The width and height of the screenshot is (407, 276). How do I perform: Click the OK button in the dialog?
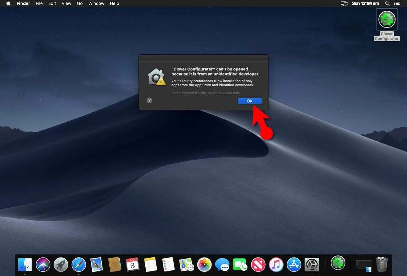coord(250,101)
